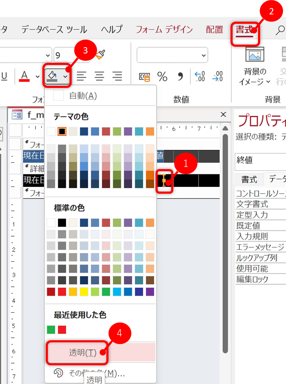Open the データベース ツール ribbon tab

[x=54, y=30]
